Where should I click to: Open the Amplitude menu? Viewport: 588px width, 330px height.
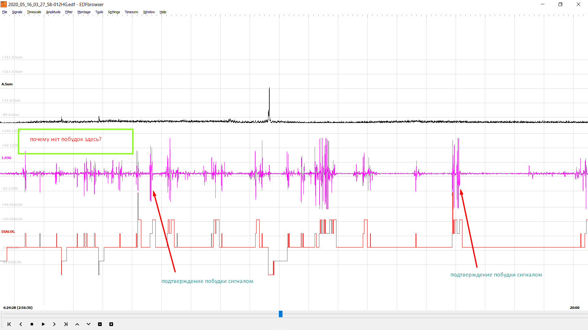(53, 12)
